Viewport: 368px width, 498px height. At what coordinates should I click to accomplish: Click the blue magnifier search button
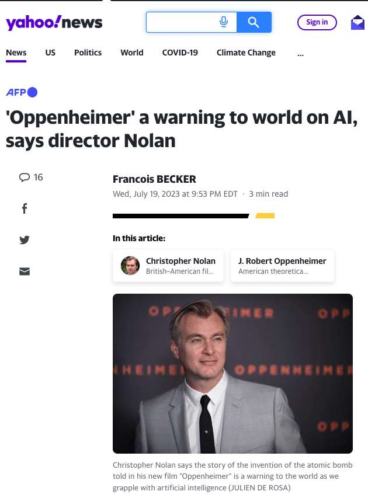point(254,22)
